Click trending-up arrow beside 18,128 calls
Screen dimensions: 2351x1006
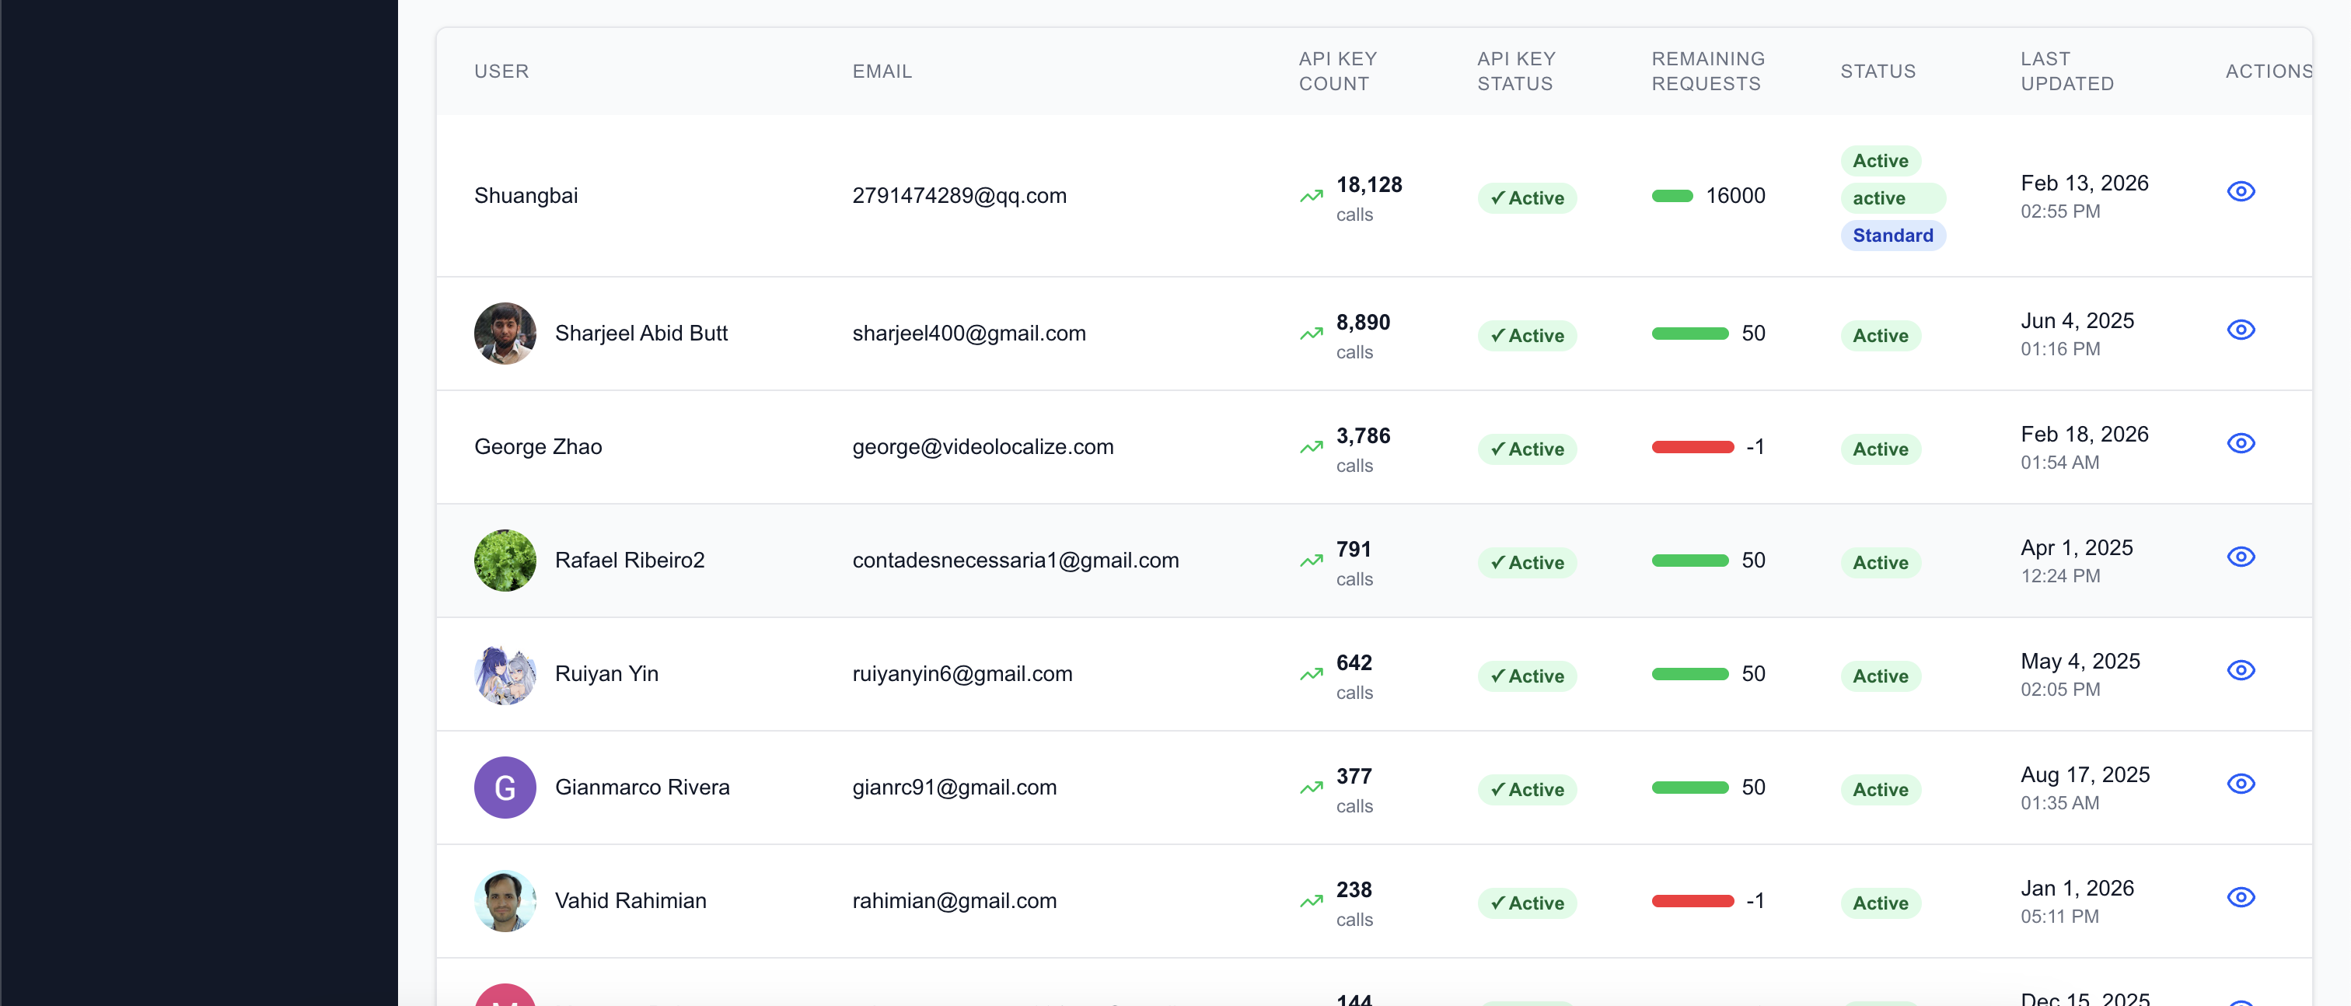tap(1311, 196)
